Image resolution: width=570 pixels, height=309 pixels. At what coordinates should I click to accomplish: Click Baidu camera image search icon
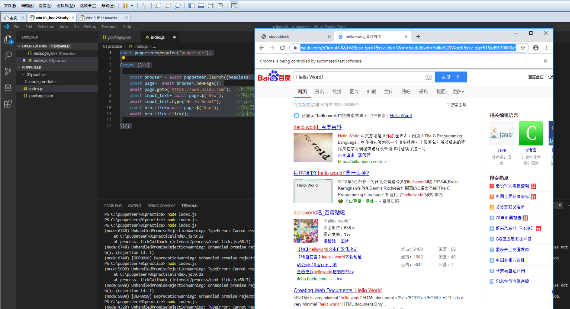[x=428, y=77]
